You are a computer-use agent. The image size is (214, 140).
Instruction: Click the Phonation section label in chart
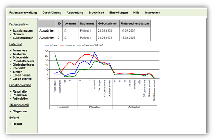pos(94,107)
